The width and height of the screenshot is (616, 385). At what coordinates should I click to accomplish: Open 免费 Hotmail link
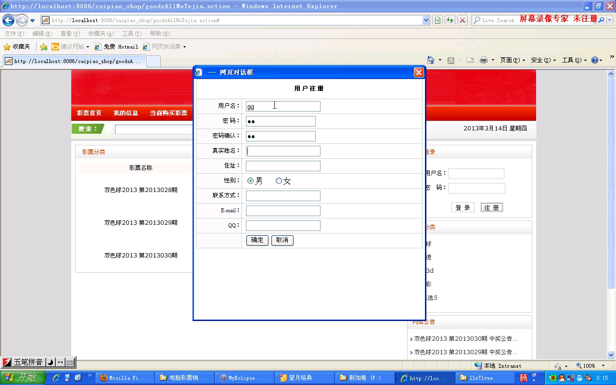click(x=116, y=47)
